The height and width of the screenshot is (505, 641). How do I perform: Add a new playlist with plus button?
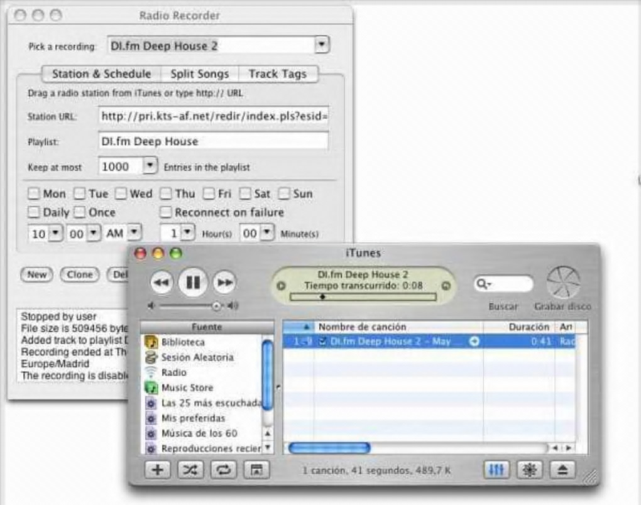point(157,470)
